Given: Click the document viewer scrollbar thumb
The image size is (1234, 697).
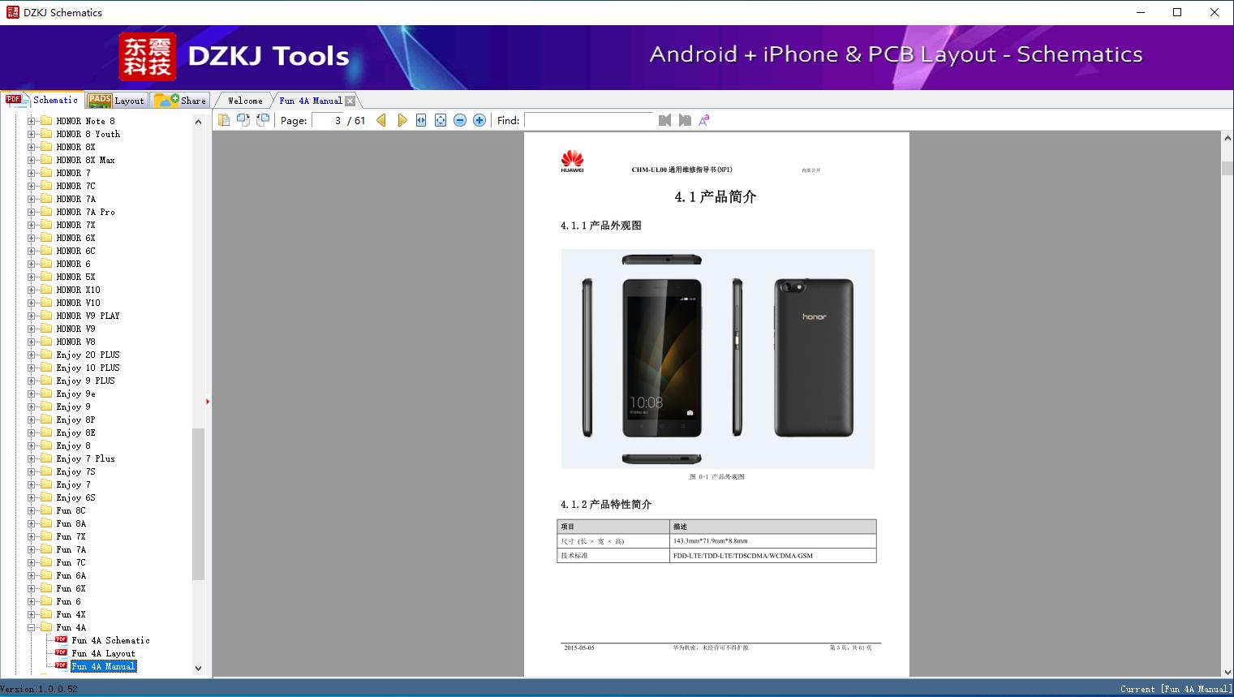Looking at the screenshot, I should (1228, 169).
